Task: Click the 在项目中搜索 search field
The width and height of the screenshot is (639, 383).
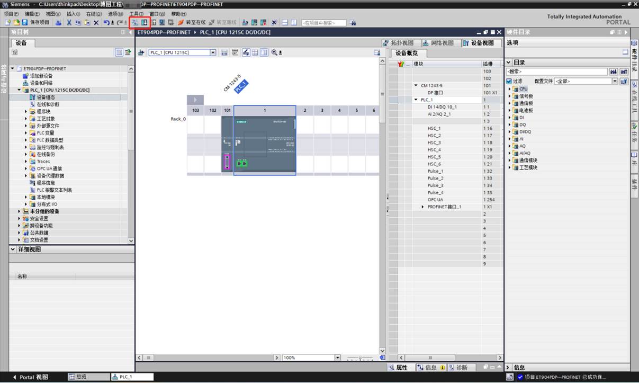Action: coord(323,23)
